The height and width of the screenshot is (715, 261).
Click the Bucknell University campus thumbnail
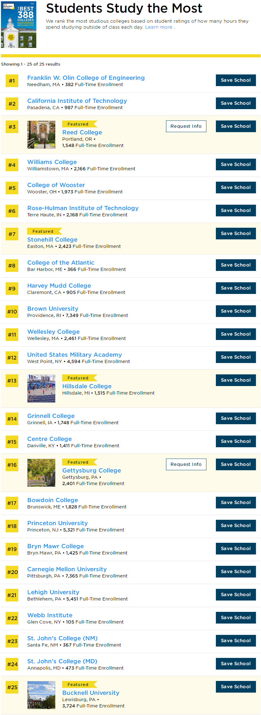tap(41, 695)
